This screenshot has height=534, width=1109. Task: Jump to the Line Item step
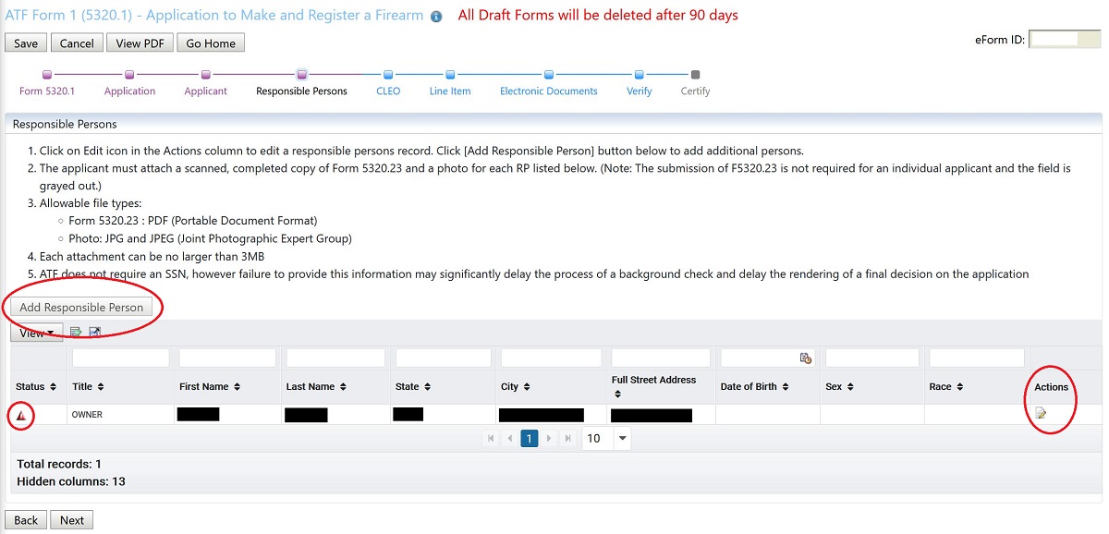click(x=450, y=91)
